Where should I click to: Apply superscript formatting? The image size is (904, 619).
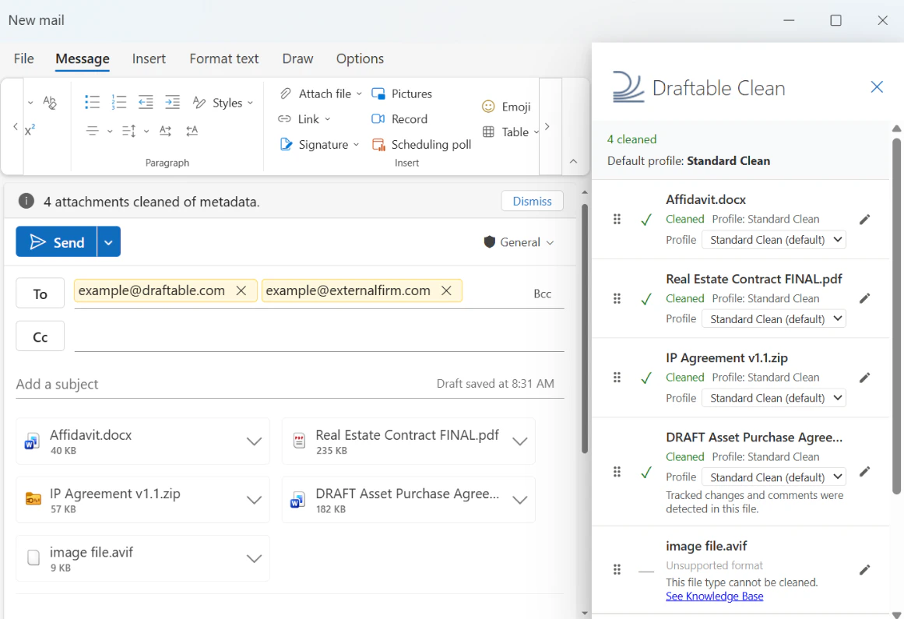point(30,130)
